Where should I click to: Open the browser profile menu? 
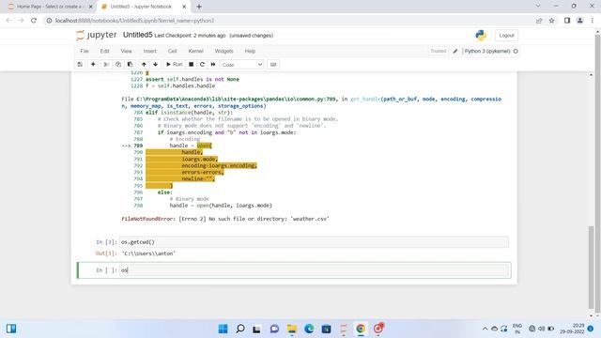click(x=580, y=21)
